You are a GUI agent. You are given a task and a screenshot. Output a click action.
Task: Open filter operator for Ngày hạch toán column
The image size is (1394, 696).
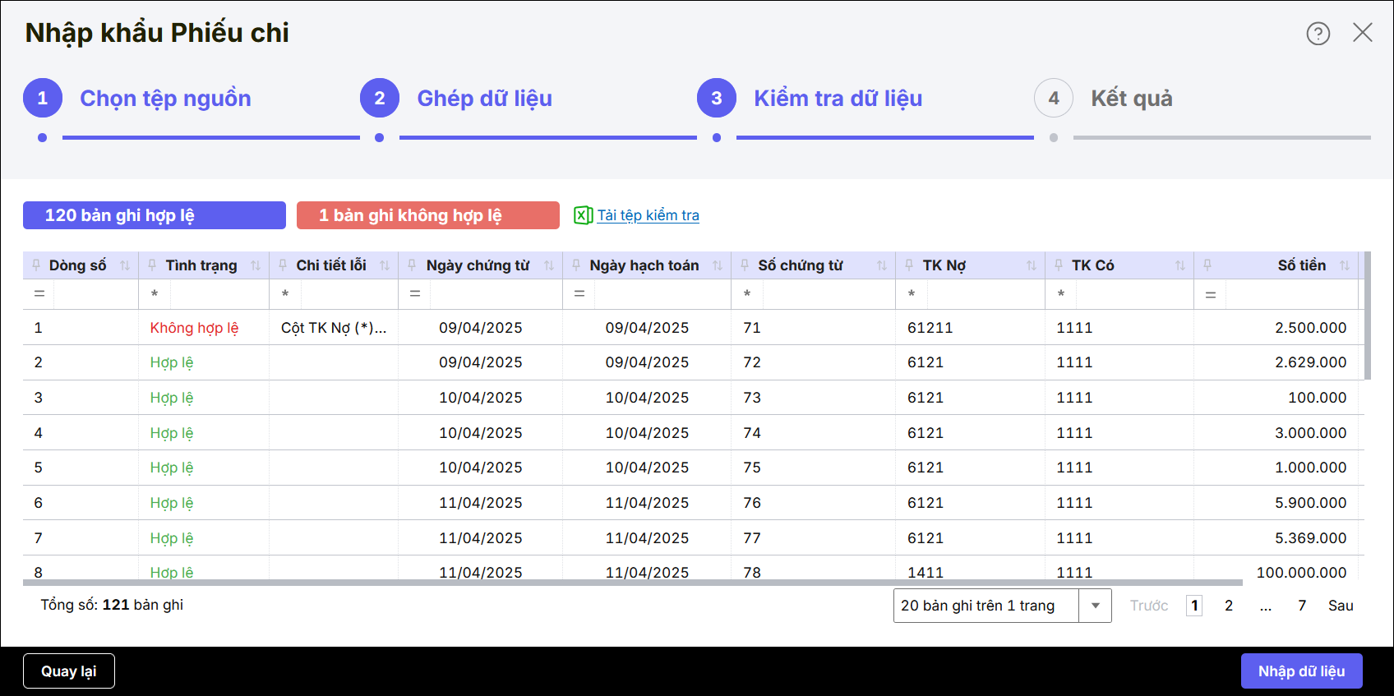tap(579, 294)
